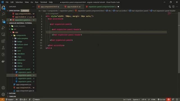Open the File menu
The width and height of the screenshot is (180, 101).
click(x=7, y=2)
